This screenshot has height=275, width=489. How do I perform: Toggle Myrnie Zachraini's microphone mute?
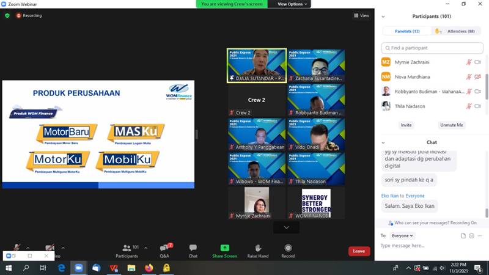point(469,62)
